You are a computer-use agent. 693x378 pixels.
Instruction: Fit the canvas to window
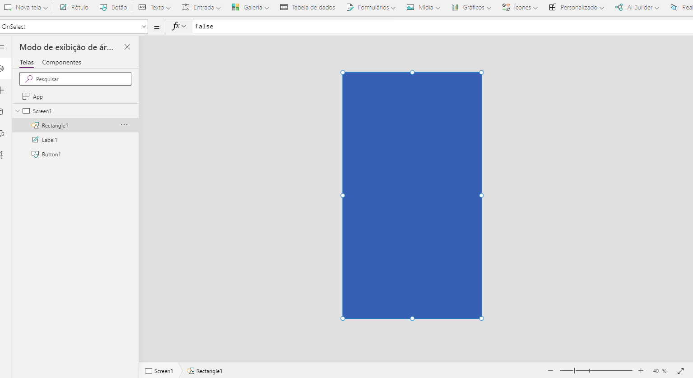[x=681, y=371]
